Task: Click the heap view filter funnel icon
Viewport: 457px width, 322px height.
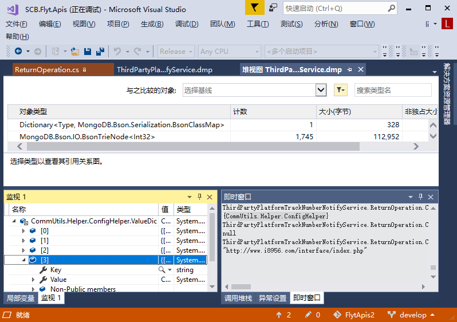Action: click(340, 90)
